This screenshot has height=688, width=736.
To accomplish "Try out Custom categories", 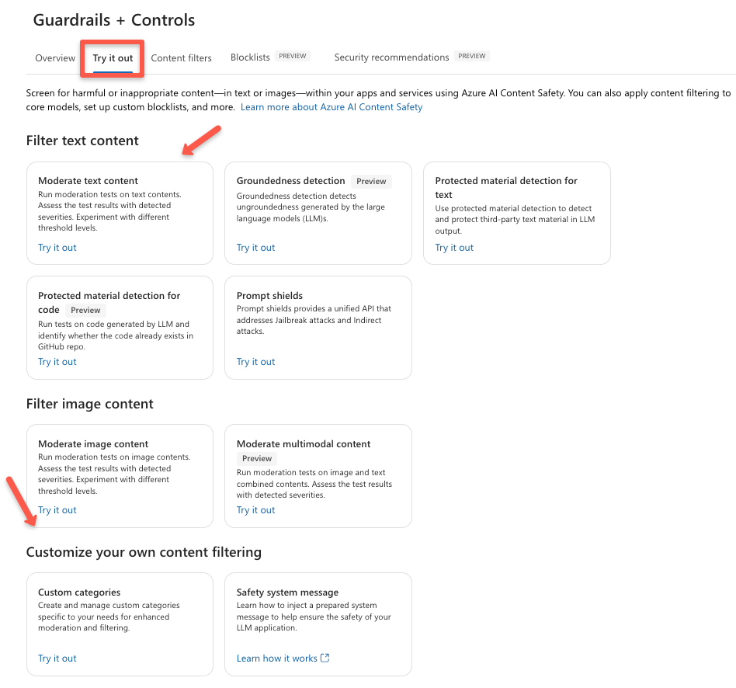I will 57,658.
